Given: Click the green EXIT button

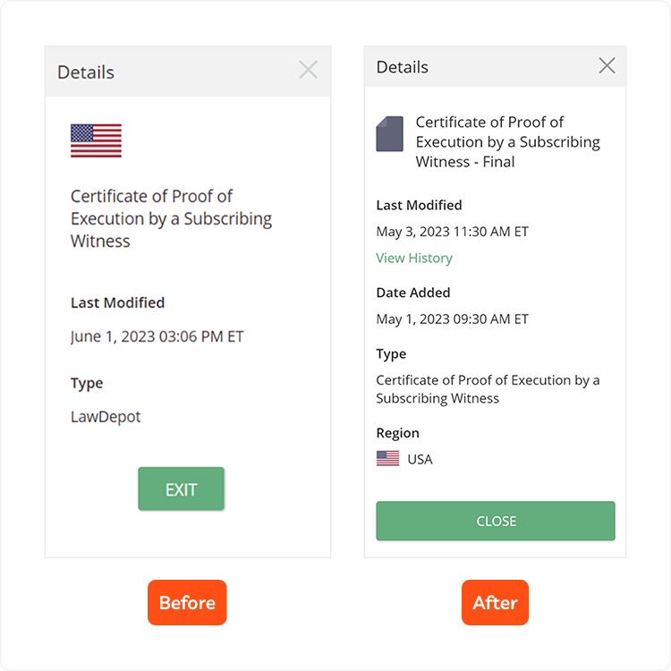Looking at the screenshot, I should pyautogui.click(x=181, y=488).
